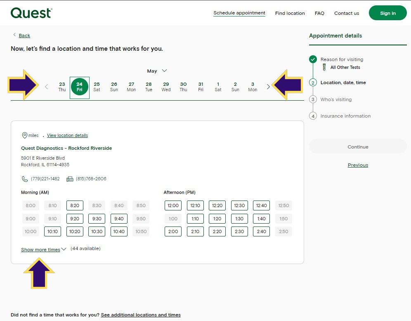Select the 8:20 morning time slot
The image size is (411, 321).
75,205
